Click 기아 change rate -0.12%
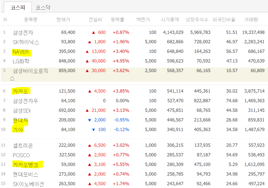Viewport: 268px width, 188px height. (x=122, y=129)
